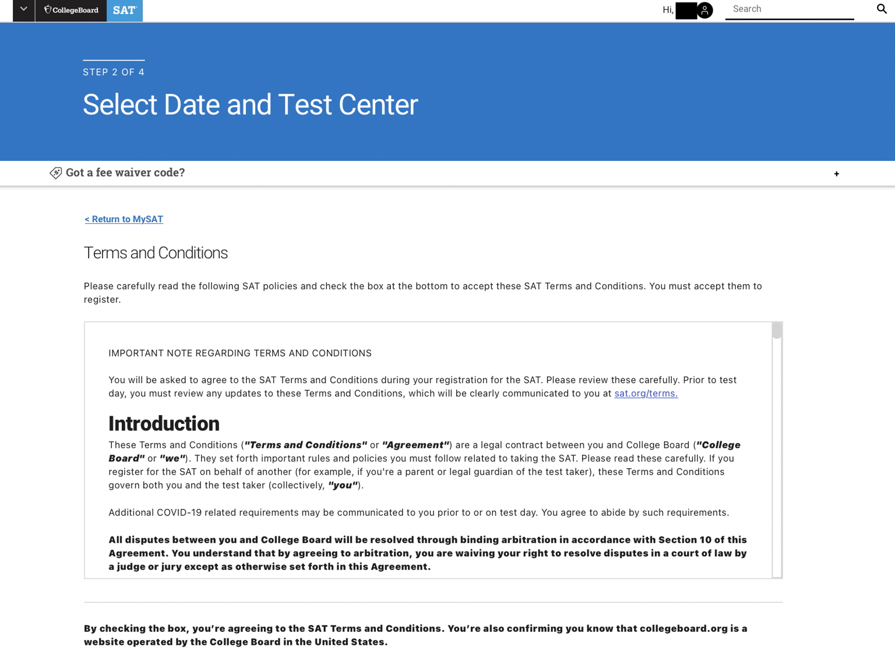Click the fee waiver price-tag icon
The image size is (895, 657).
[x=55, y=173]
